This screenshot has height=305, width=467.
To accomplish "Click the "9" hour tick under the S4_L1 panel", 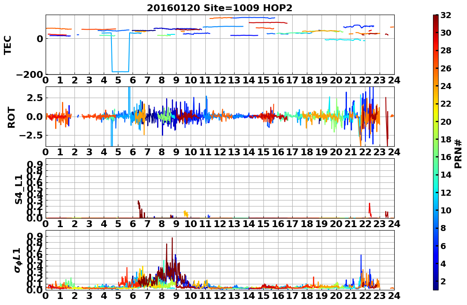I will [x=176, y=224].
